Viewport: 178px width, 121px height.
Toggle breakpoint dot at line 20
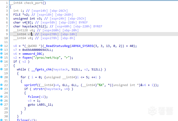[1, 77]
